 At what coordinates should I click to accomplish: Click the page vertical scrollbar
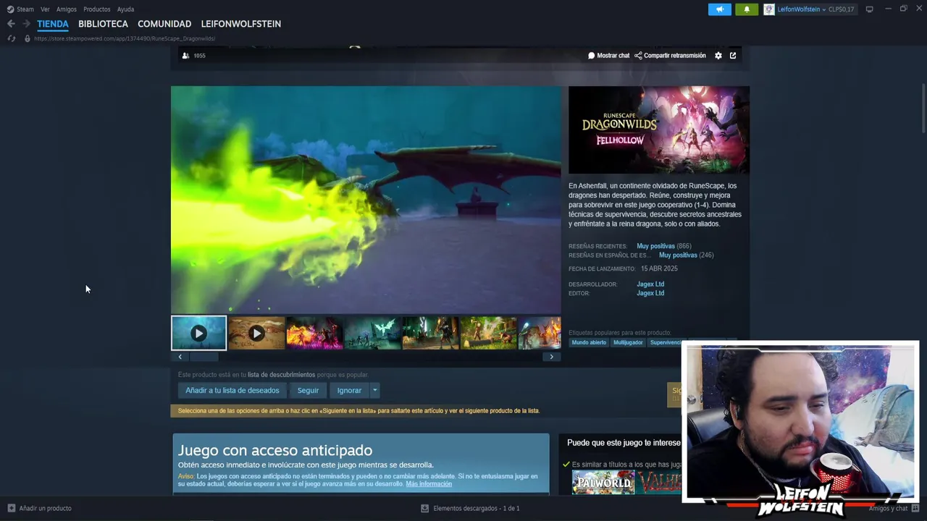click(x=923, y=109)
